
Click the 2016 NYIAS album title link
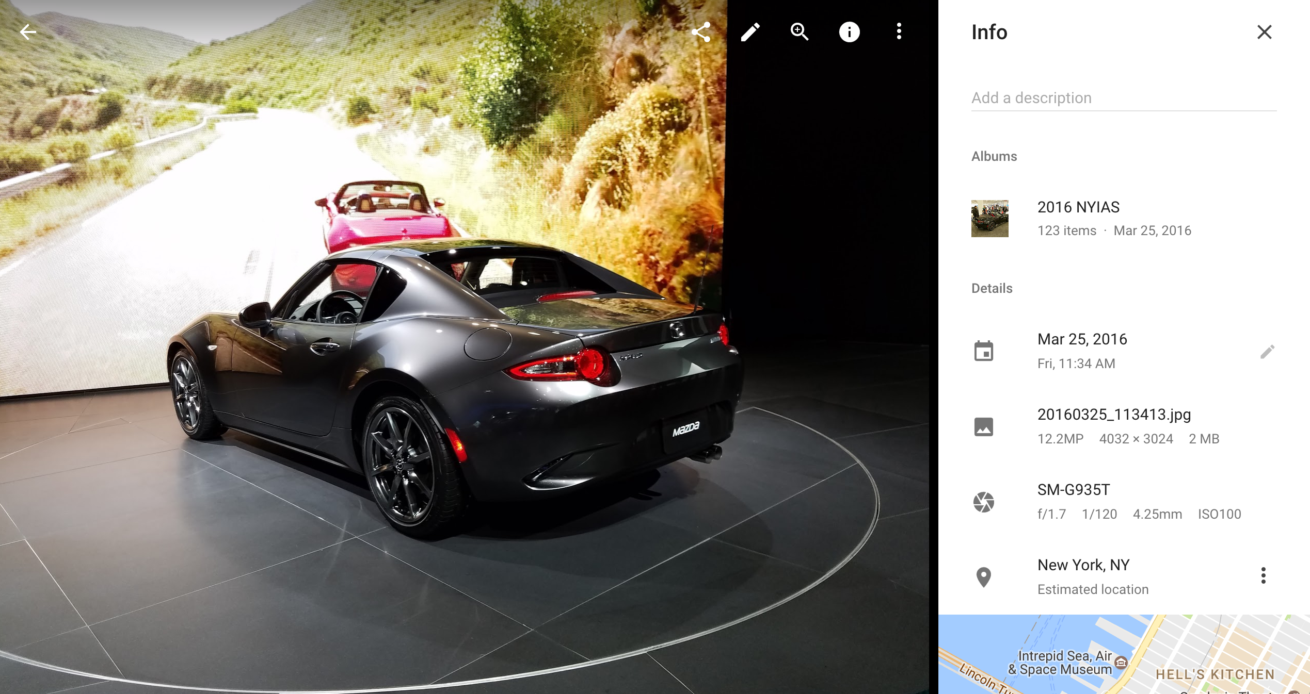click(x=1079, y=207)
